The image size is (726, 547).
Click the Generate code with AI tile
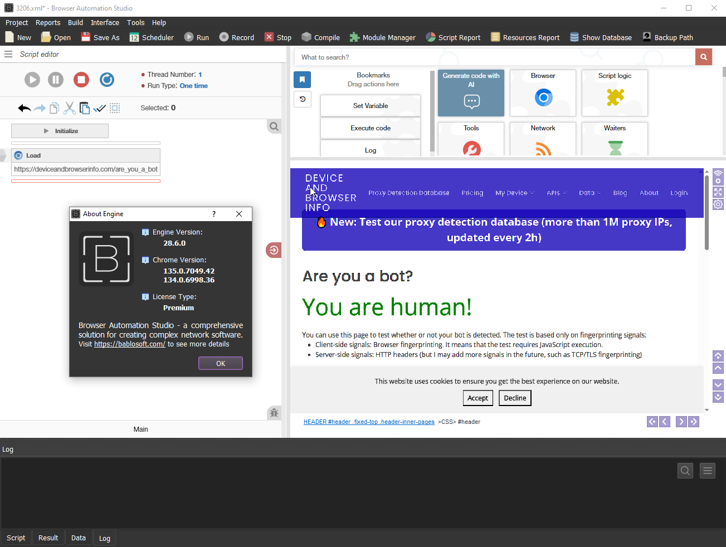(x=471, y=92)
